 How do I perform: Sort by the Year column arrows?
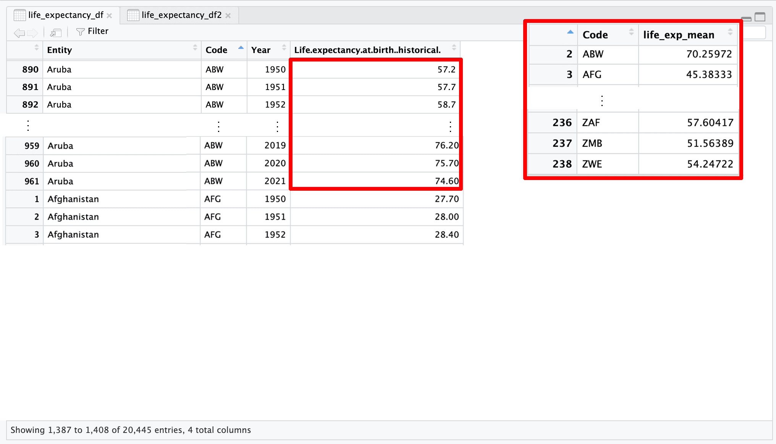[284, 48]
